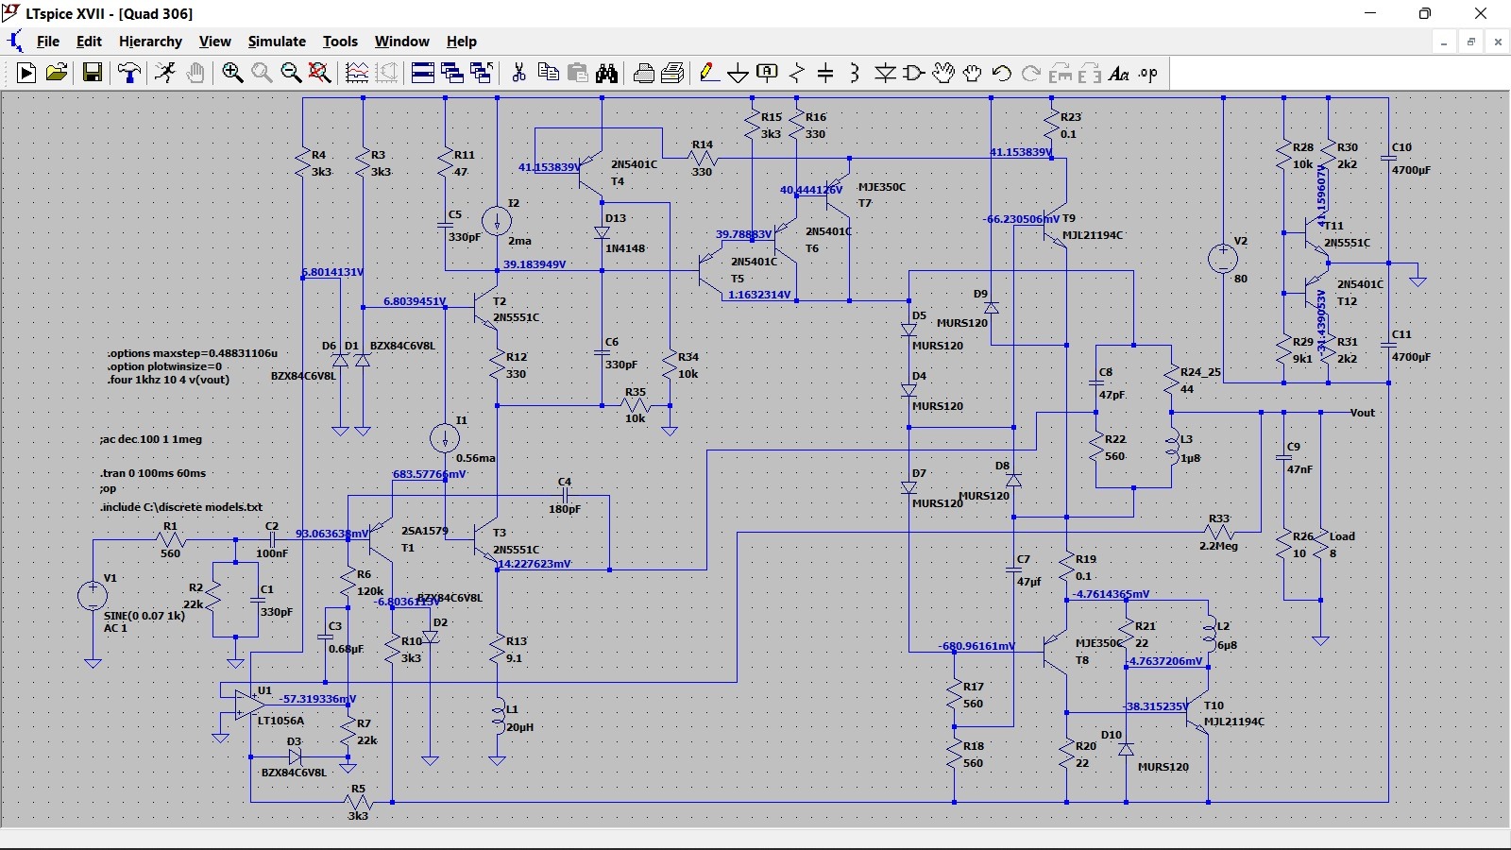
Task: Click the LT1056A op-amp label
Action: [x=281, y=721]
